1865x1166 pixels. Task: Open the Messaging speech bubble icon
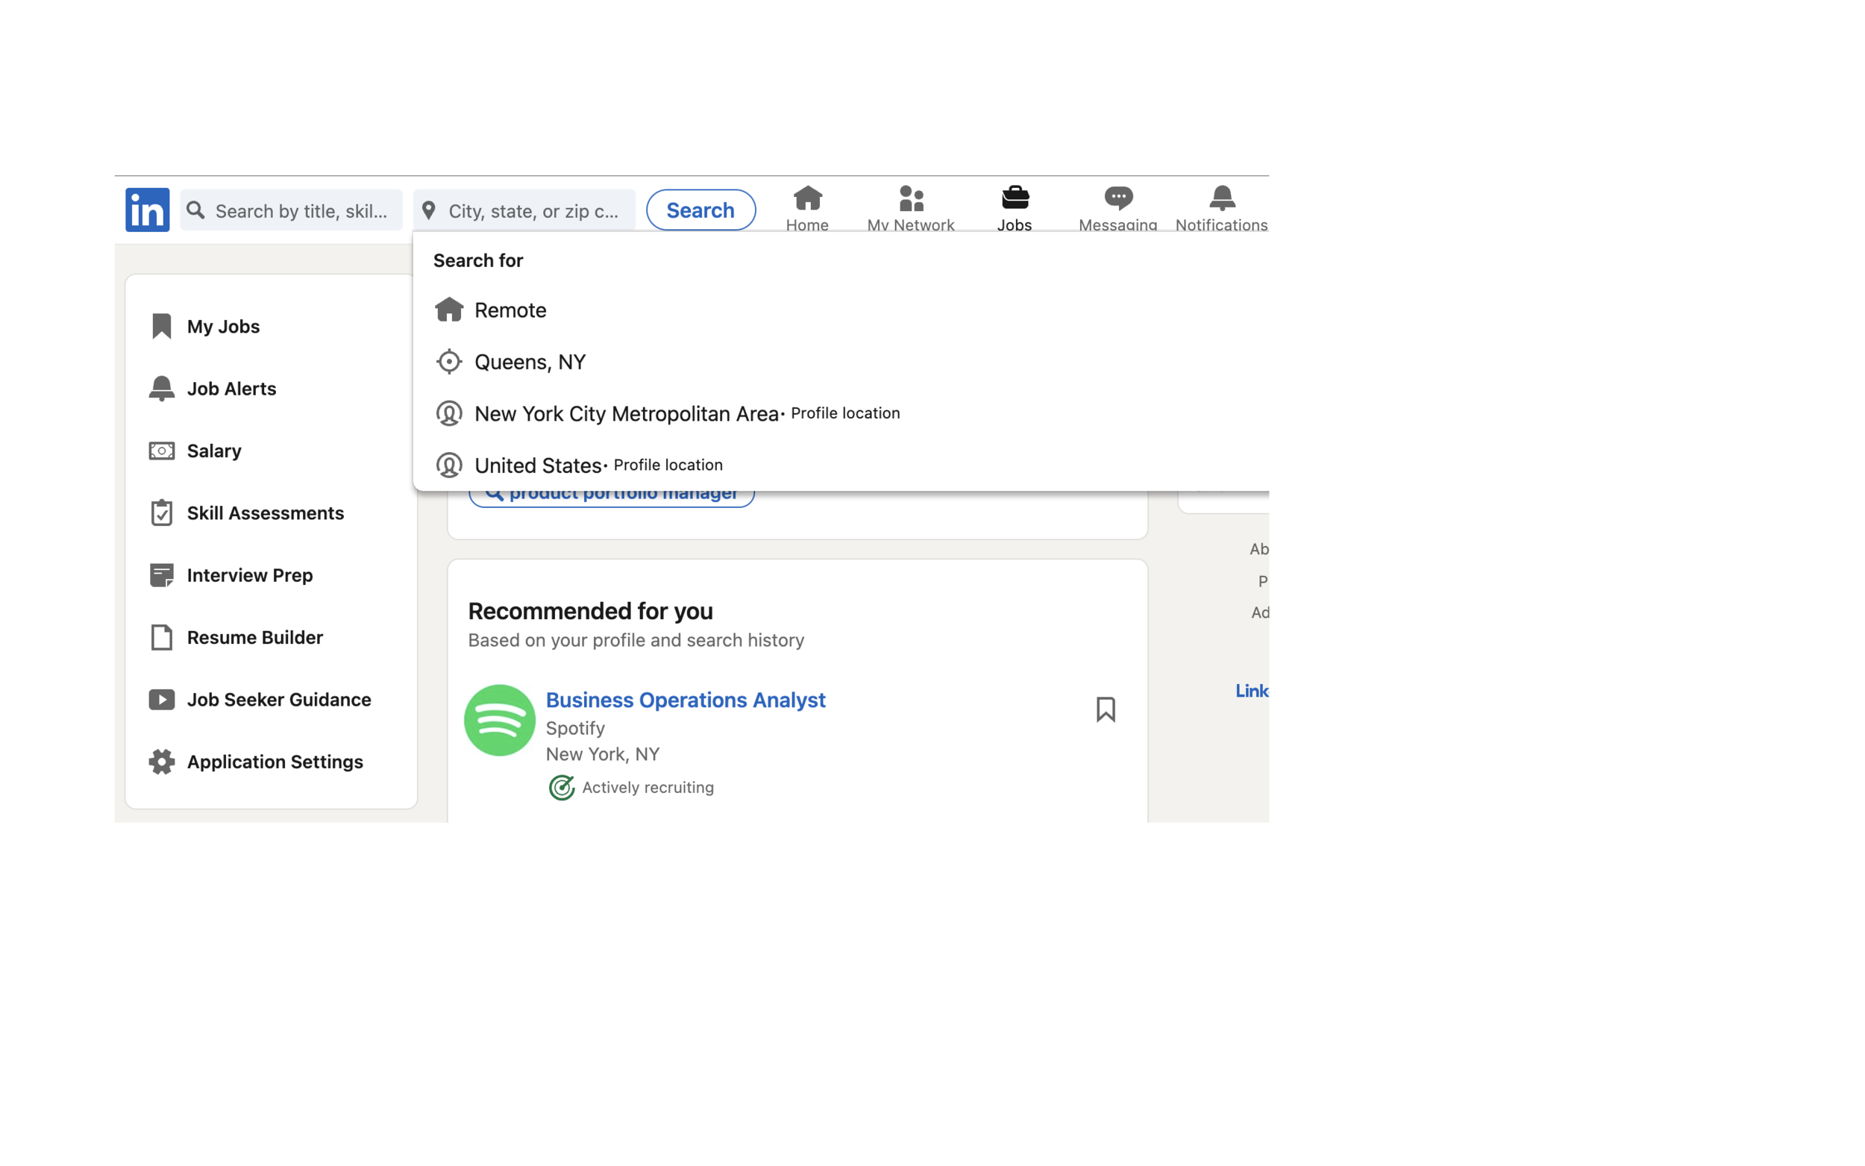pos(1118,198)
